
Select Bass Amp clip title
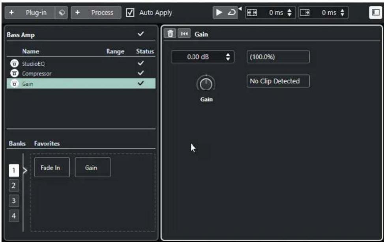click(21, 35)
